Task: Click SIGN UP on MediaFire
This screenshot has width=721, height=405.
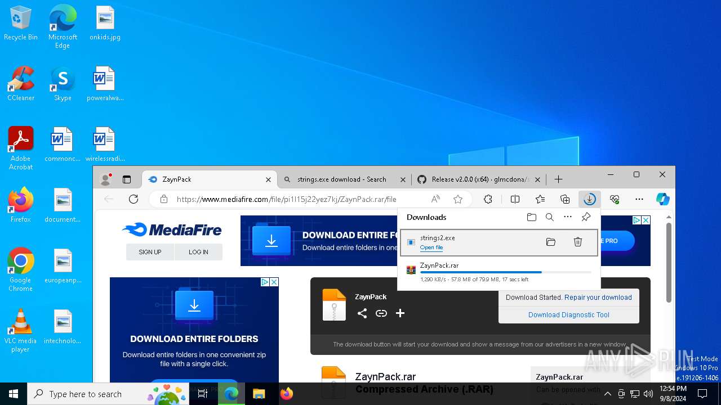Action: tap(150, 252)
